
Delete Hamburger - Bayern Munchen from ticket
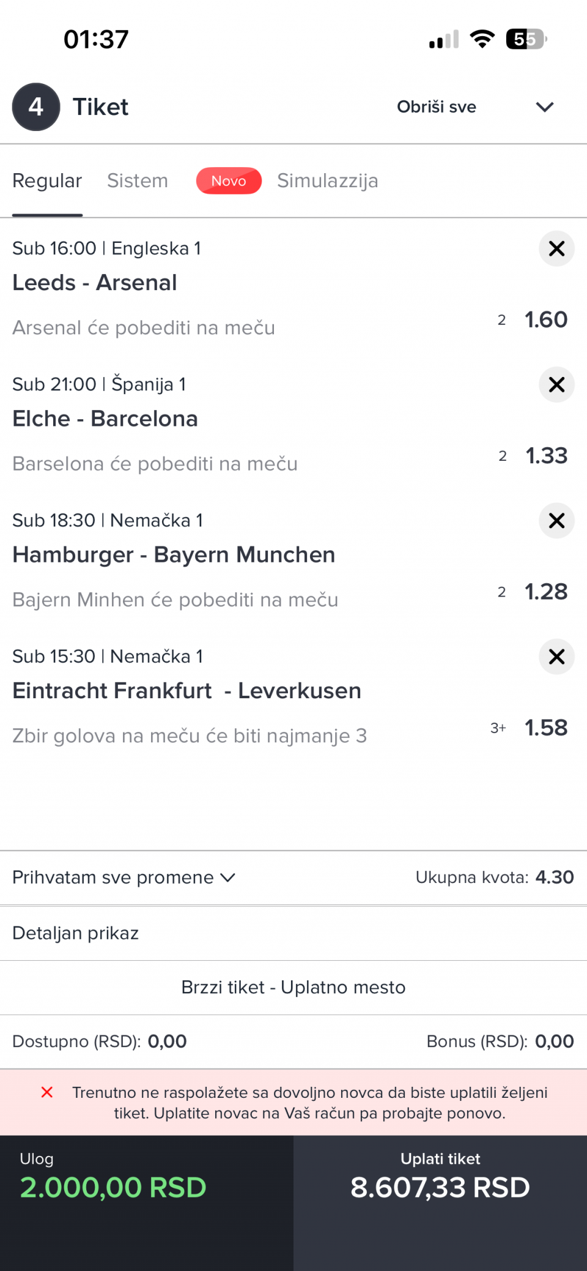tap(556, 521)
